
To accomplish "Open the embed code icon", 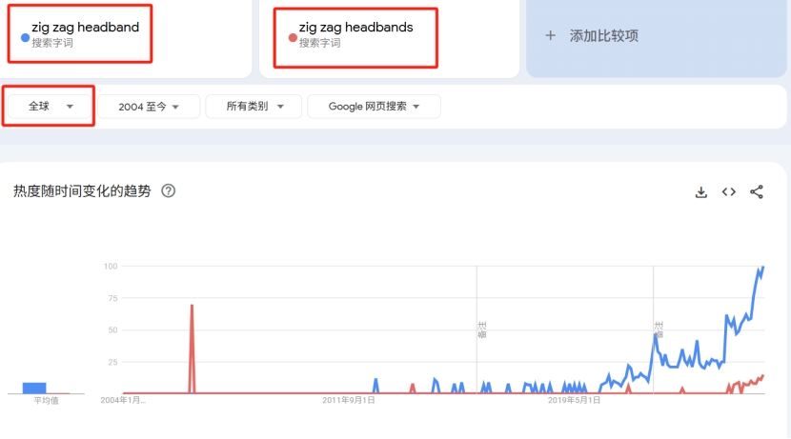I will tap(729, 192).
